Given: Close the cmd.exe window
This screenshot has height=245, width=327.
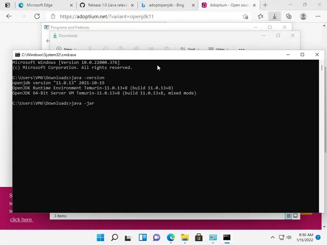Looking at the screenshot, I should click(x=317, y=55).
